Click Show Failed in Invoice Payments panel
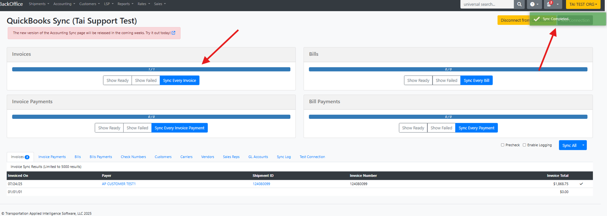Image resolution: width=607 pixels, height=216 pixels. [137, 128]
